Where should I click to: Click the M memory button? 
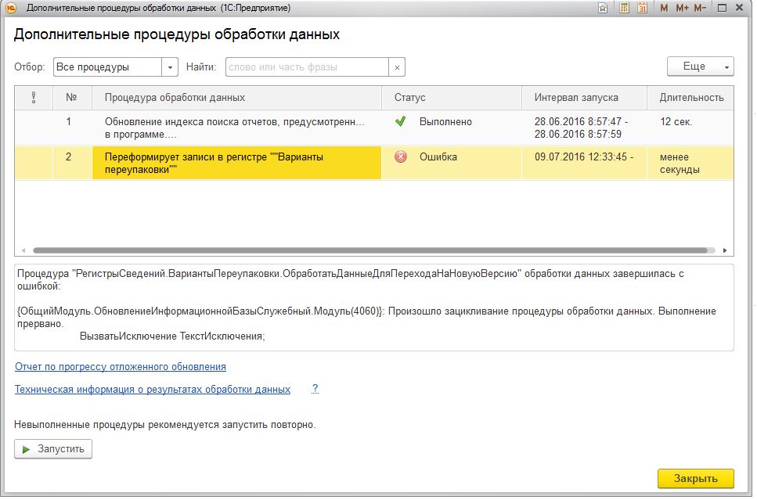[664, 8]
